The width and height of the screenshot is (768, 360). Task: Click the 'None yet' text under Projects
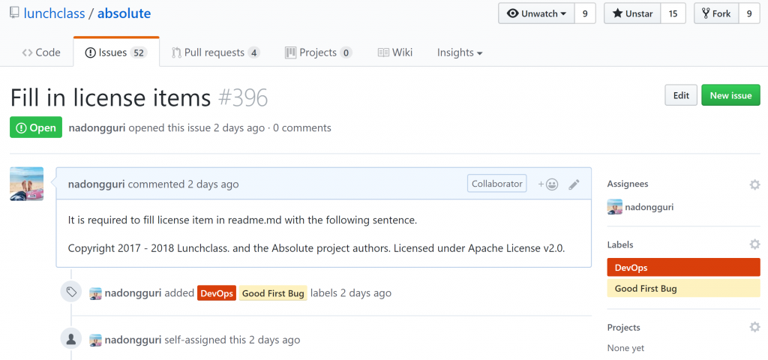pyautogui.click(x=625, y=348)
